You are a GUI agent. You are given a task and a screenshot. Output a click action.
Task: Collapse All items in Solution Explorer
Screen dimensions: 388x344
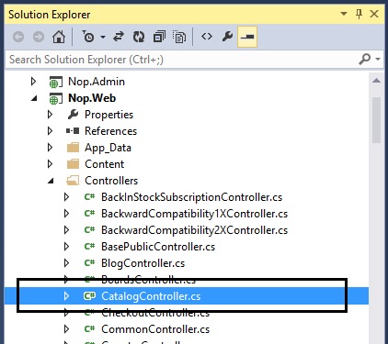(x=159, y=37)
